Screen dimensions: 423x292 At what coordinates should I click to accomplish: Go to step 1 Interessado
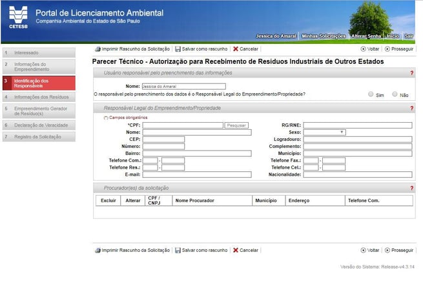[x=39, y=53]
